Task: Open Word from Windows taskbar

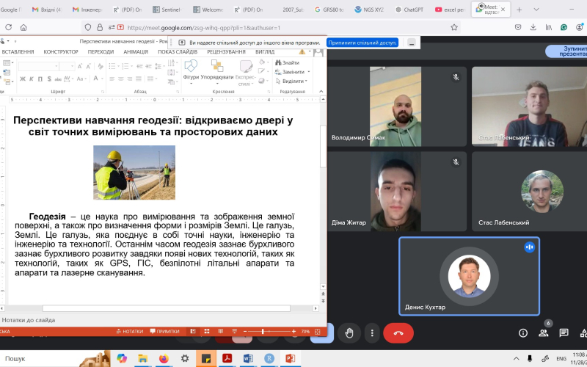Action: (x=248, y=358)
